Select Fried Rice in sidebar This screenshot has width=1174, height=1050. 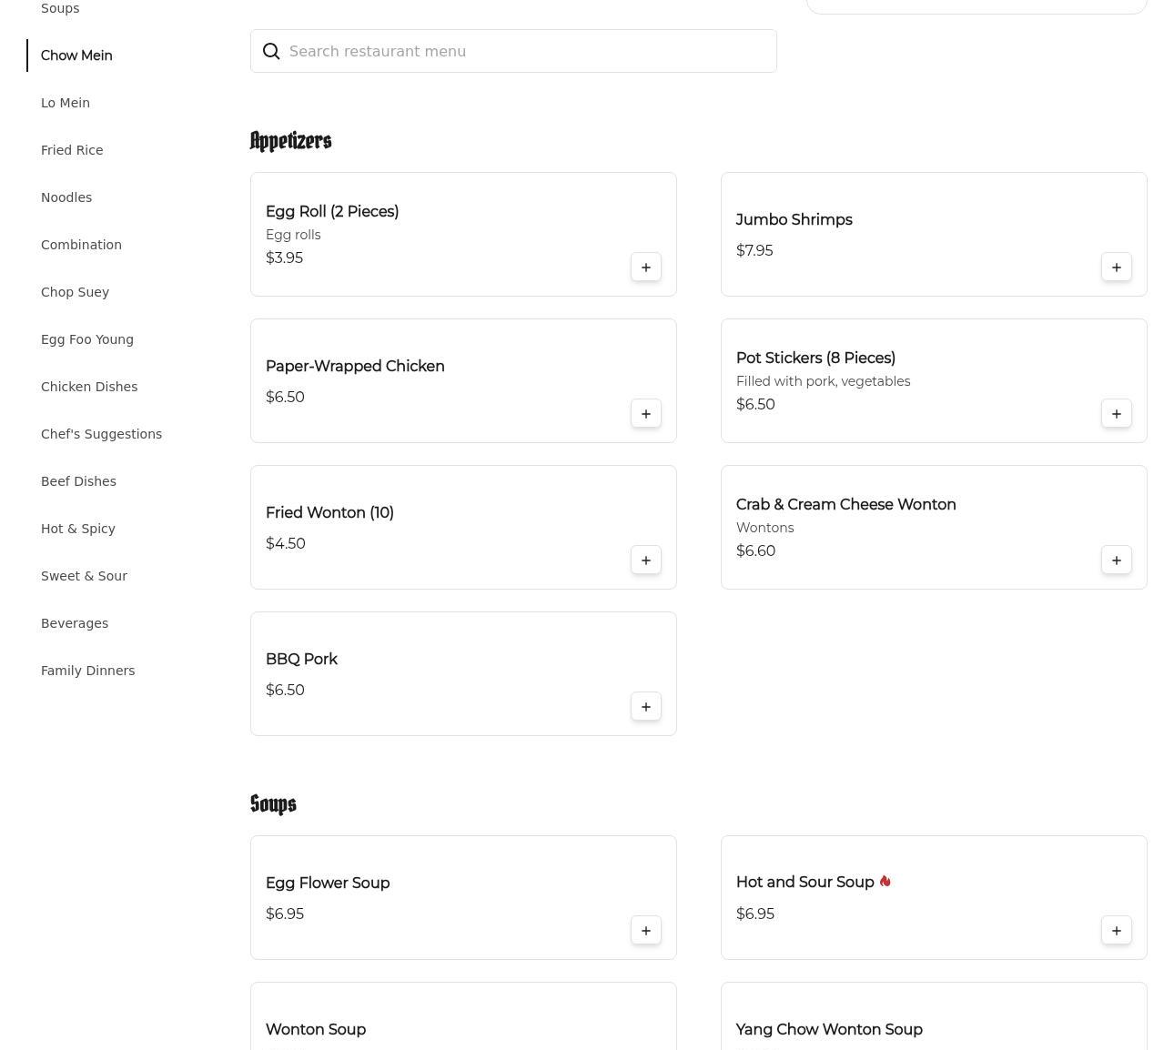pyautogui.click(x=72, y=150)
